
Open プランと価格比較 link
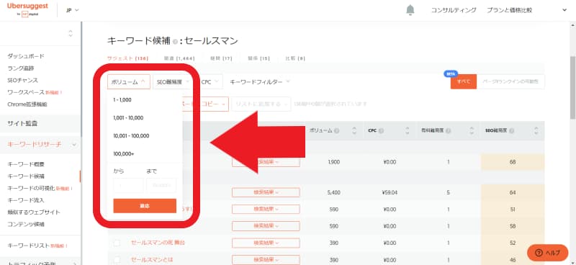tap(509, 10)
